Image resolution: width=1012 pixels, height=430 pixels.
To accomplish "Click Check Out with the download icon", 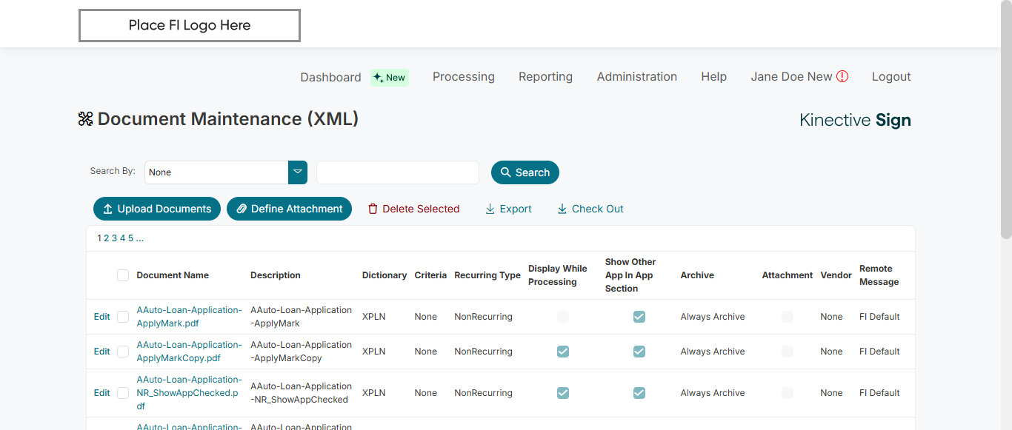I will click(x=590, y=209).
